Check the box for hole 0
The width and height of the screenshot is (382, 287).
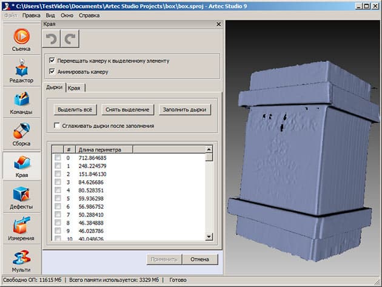click(x=58, y=158)
